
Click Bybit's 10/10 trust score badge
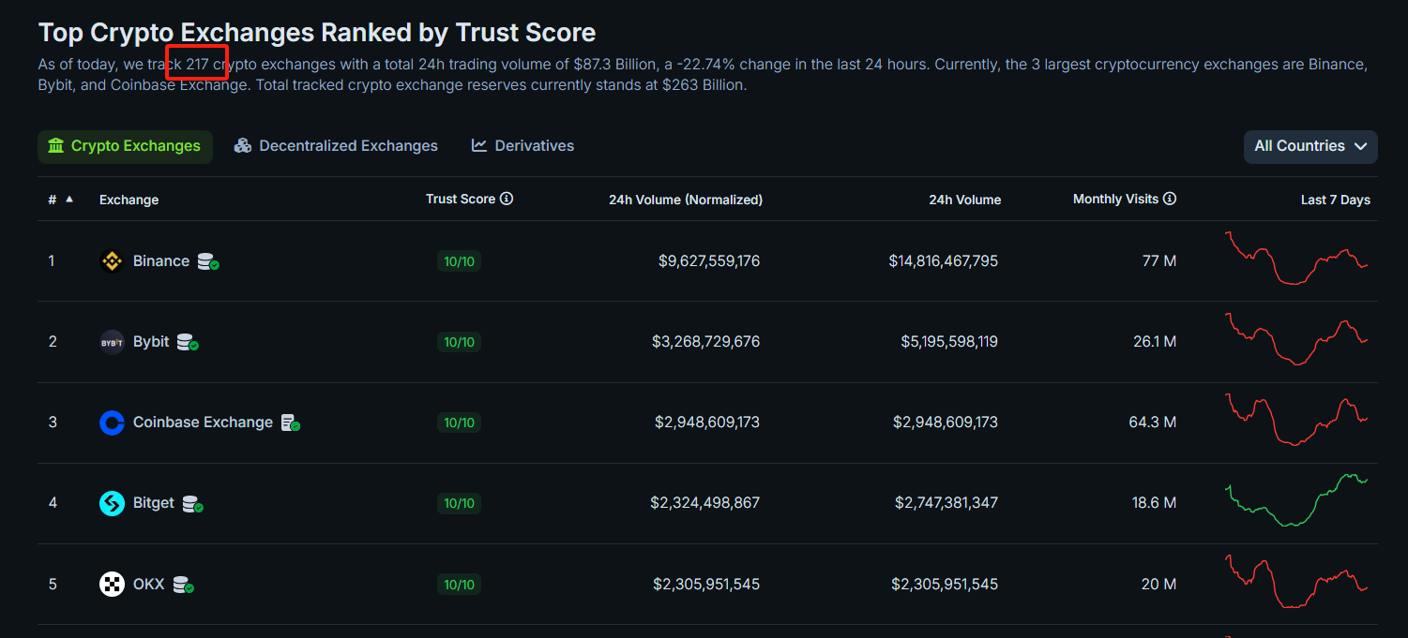(x=459, y=342)
